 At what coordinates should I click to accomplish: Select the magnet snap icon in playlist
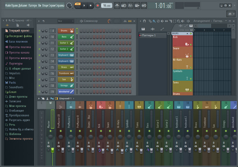tap(144, 21)
